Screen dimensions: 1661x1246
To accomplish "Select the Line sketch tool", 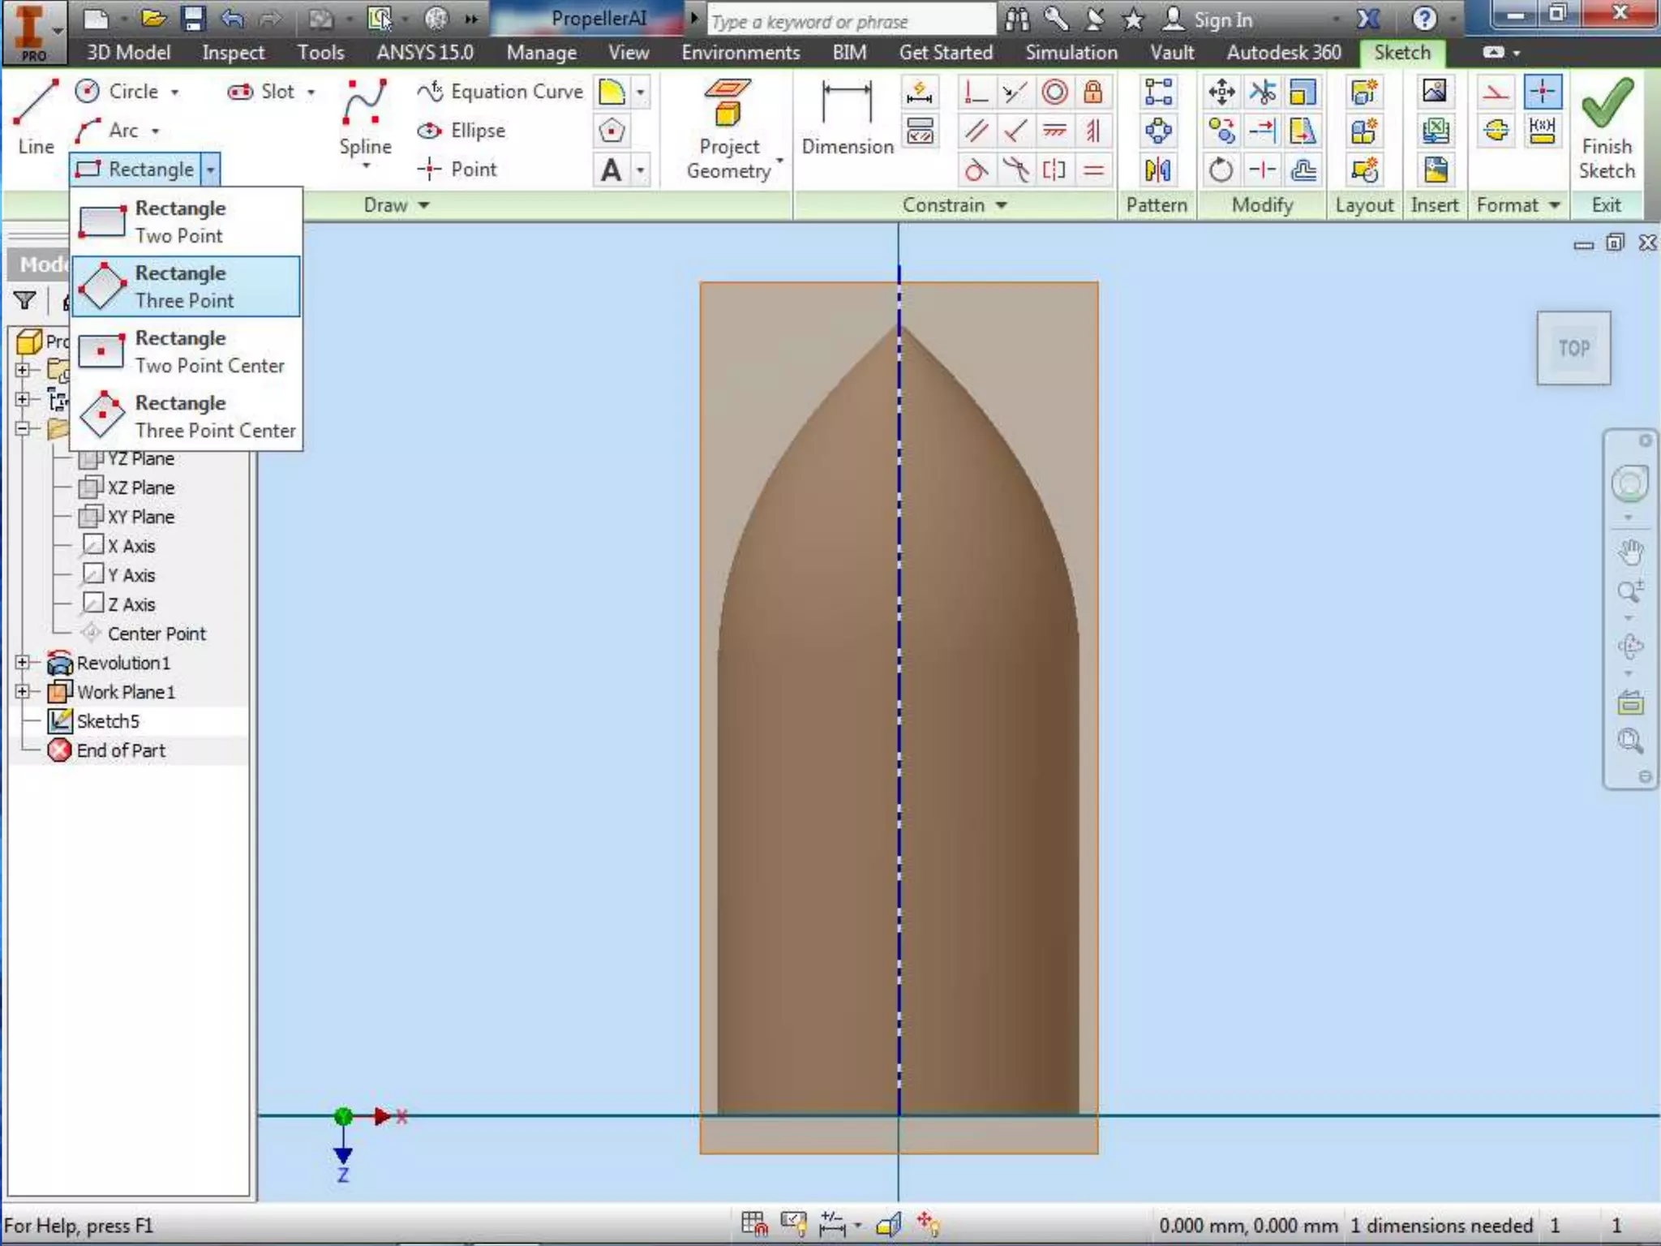I will point(36,115).
